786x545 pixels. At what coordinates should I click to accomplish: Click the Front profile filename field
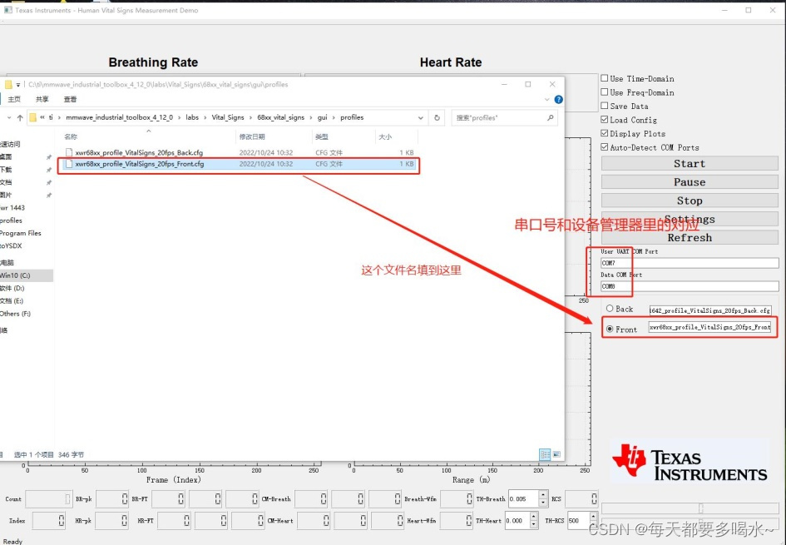pos(709,327)
